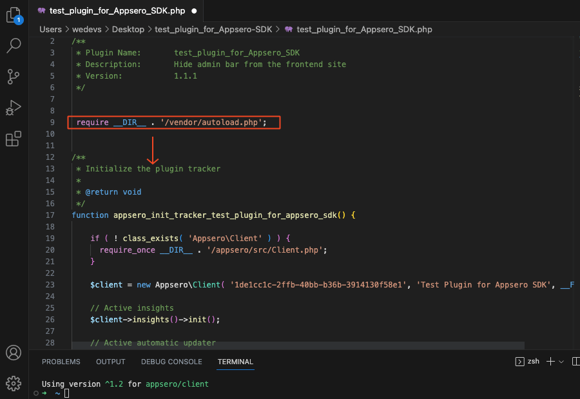
Task: Click the require_once keyword on line 20
Action: click(127, 250)
